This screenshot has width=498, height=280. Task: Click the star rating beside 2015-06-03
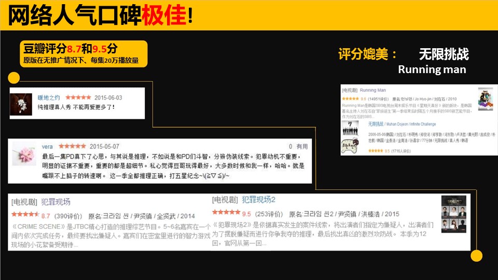click(78, 97)
